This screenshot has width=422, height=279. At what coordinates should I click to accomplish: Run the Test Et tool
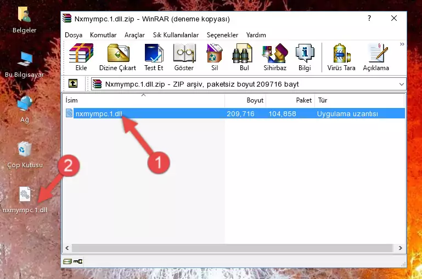point(154,57)
